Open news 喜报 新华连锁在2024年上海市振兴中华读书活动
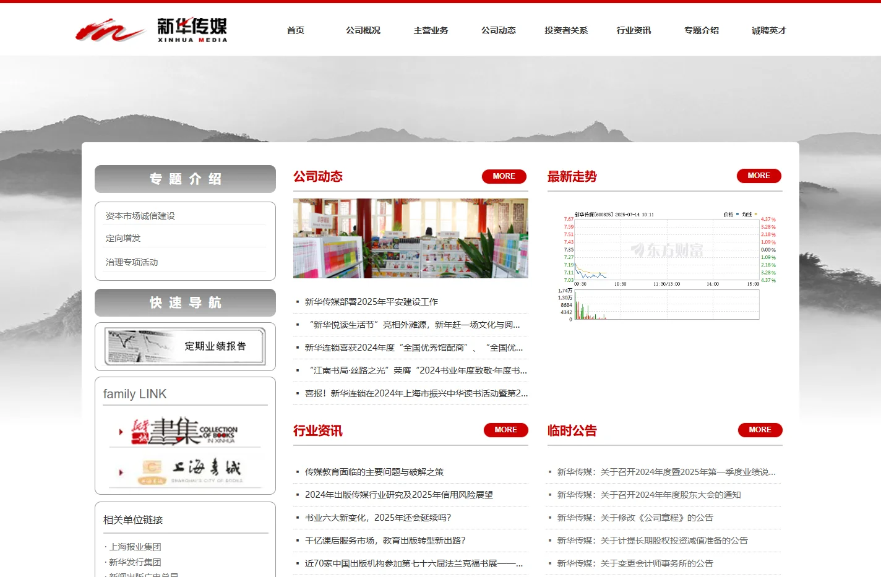Viewport: 881px width, 577px height. tap(416, 393)
